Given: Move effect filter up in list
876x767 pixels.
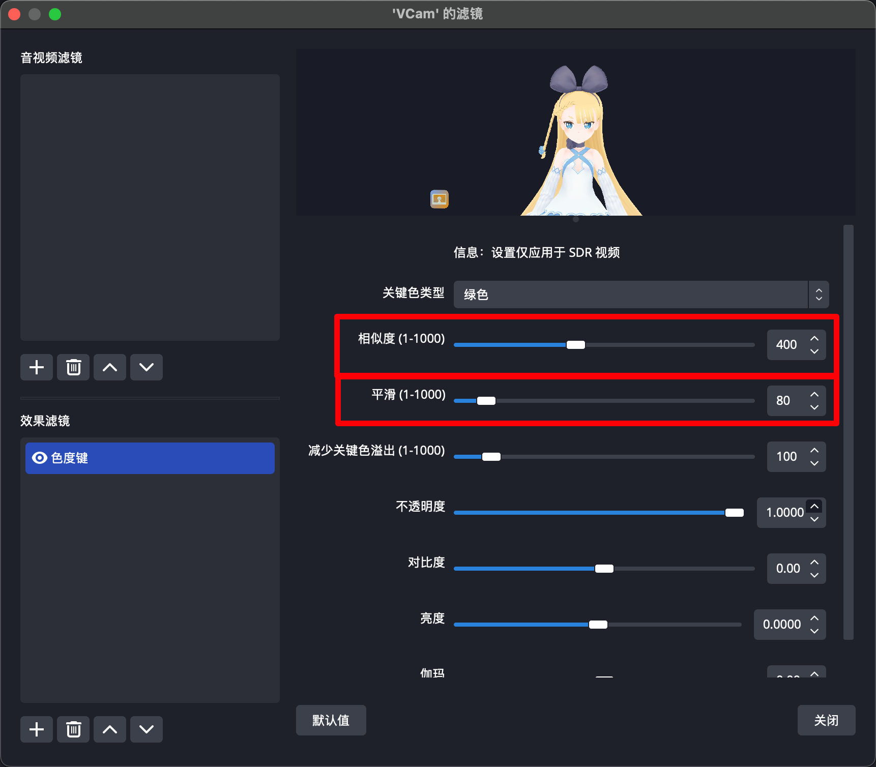Looking at the screenshot, I should pos(110,729).
